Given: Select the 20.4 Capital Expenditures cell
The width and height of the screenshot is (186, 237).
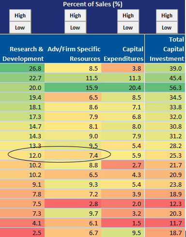Looking at the screenshot, I should pyautogui.click(x=123, y=88).
